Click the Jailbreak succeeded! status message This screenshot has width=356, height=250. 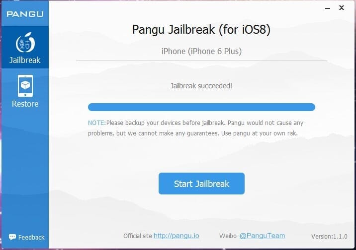(x=201, y=86)
